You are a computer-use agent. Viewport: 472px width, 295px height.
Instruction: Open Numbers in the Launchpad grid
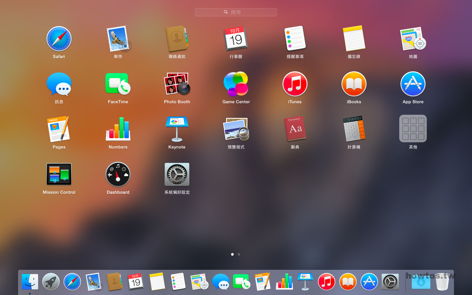[118, 129]
